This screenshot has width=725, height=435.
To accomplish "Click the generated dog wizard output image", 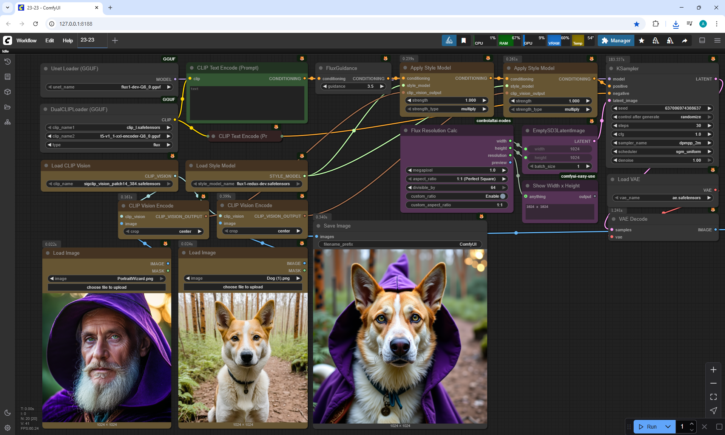I will (400, 336).
